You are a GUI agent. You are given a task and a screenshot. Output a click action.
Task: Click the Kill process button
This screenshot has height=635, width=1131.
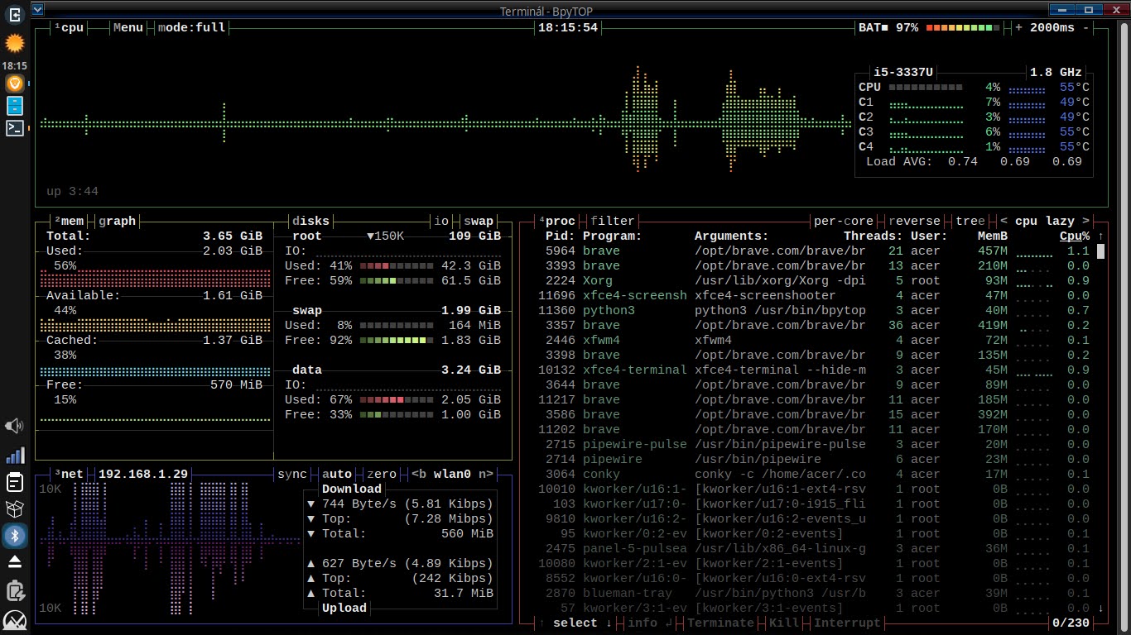click(x=784, y=623)
